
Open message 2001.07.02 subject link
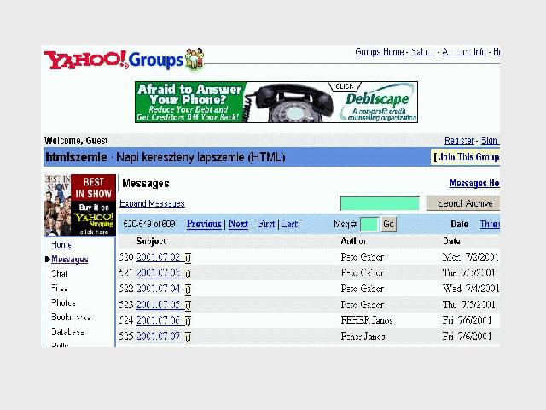[159, 257]
